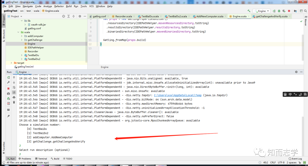Viewport: 308px width, 166px height.
Task: Click the restore layout icon in Run panel
Action: tap(9, 110)
